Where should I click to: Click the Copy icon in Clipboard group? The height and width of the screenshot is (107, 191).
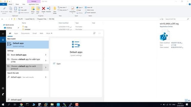coord(10,10)
